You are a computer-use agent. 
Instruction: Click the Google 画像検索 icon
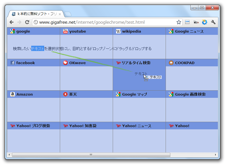tap(171, 94)
